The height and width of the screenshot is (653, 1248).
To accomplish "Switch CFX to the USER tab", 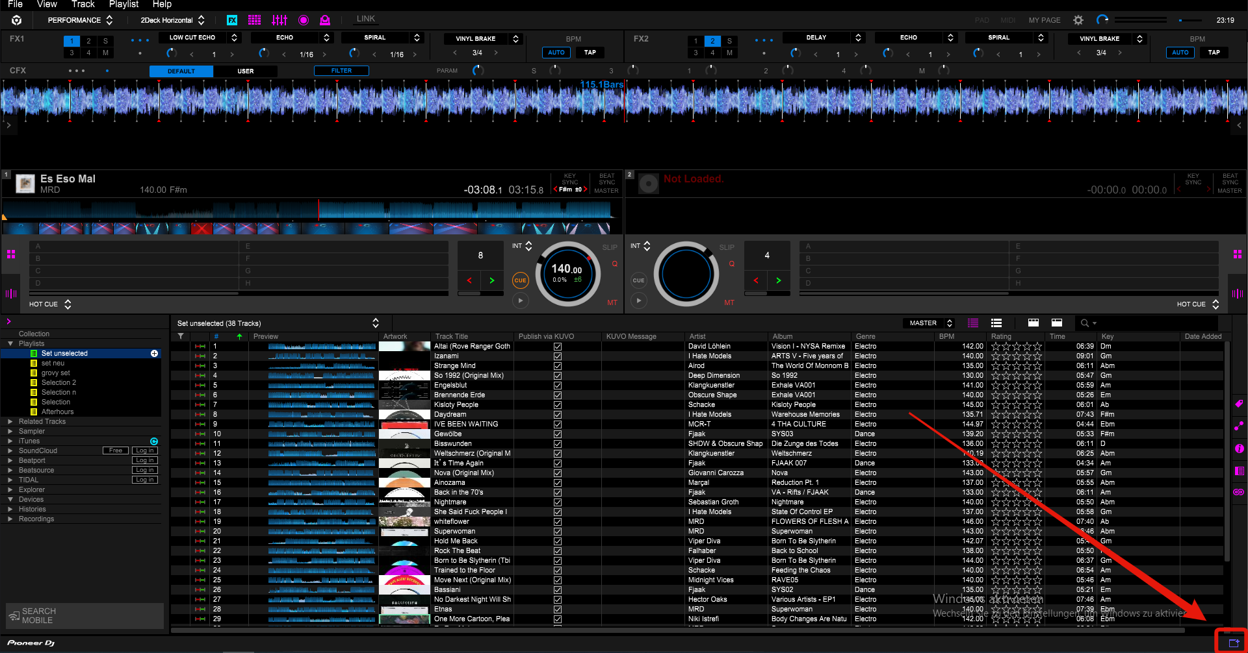I will (245, 71).
